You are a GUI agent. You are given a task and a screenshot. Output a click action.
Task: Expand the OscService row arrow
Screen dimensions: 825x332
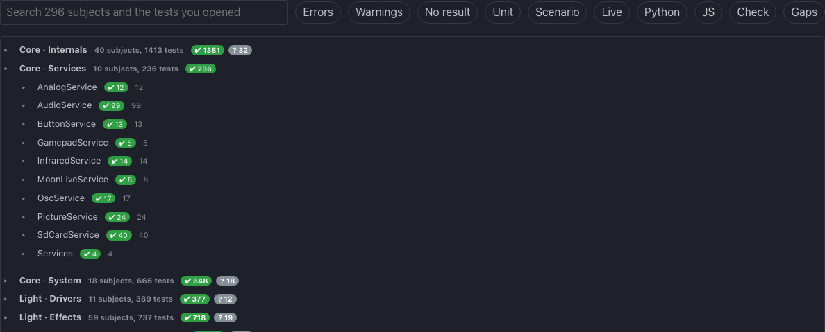click(24, 198)
